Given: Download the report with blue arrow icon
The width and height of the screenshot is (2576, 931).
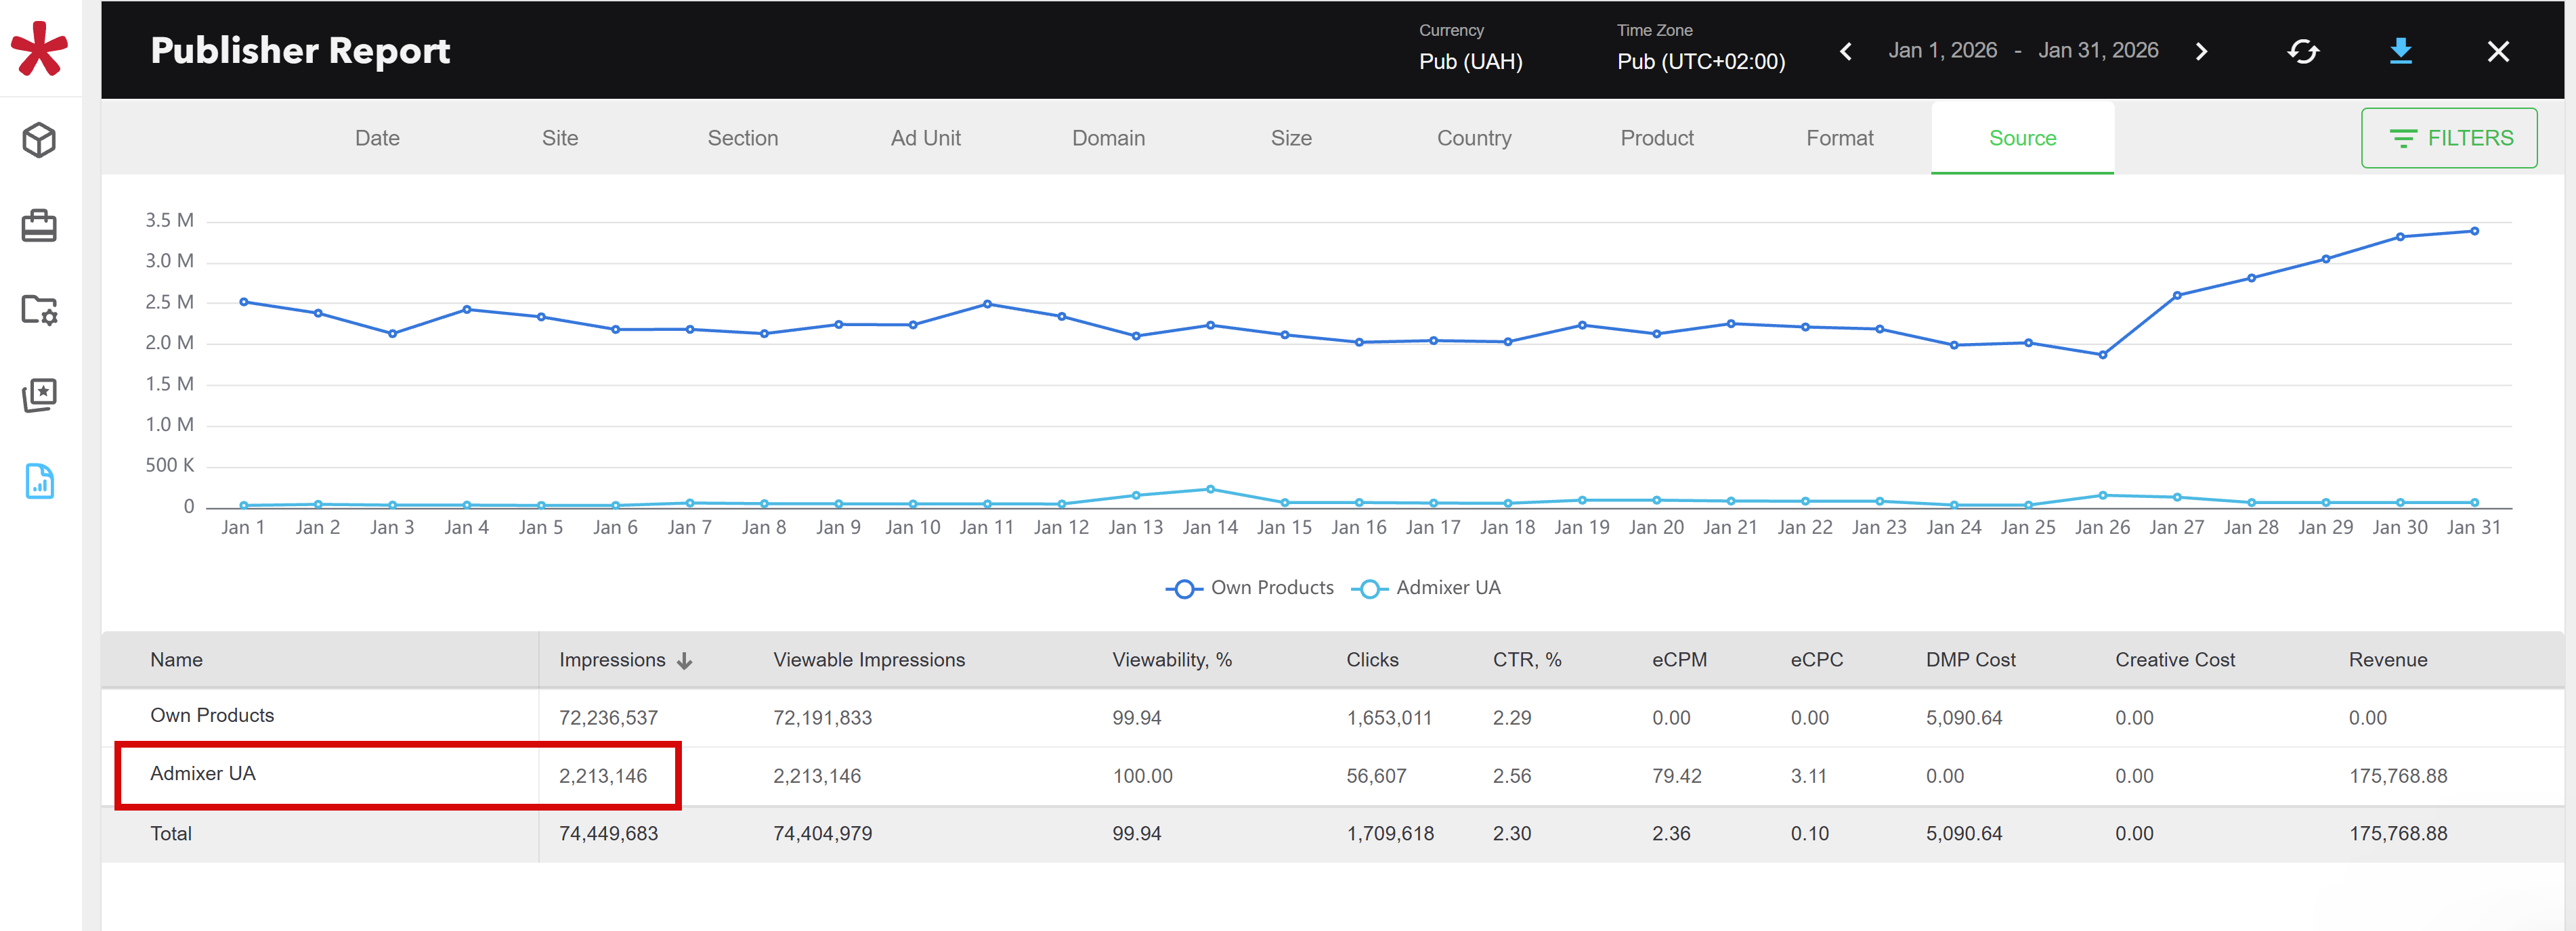Looking at the screenshot, I should [x=2400, y=51].
